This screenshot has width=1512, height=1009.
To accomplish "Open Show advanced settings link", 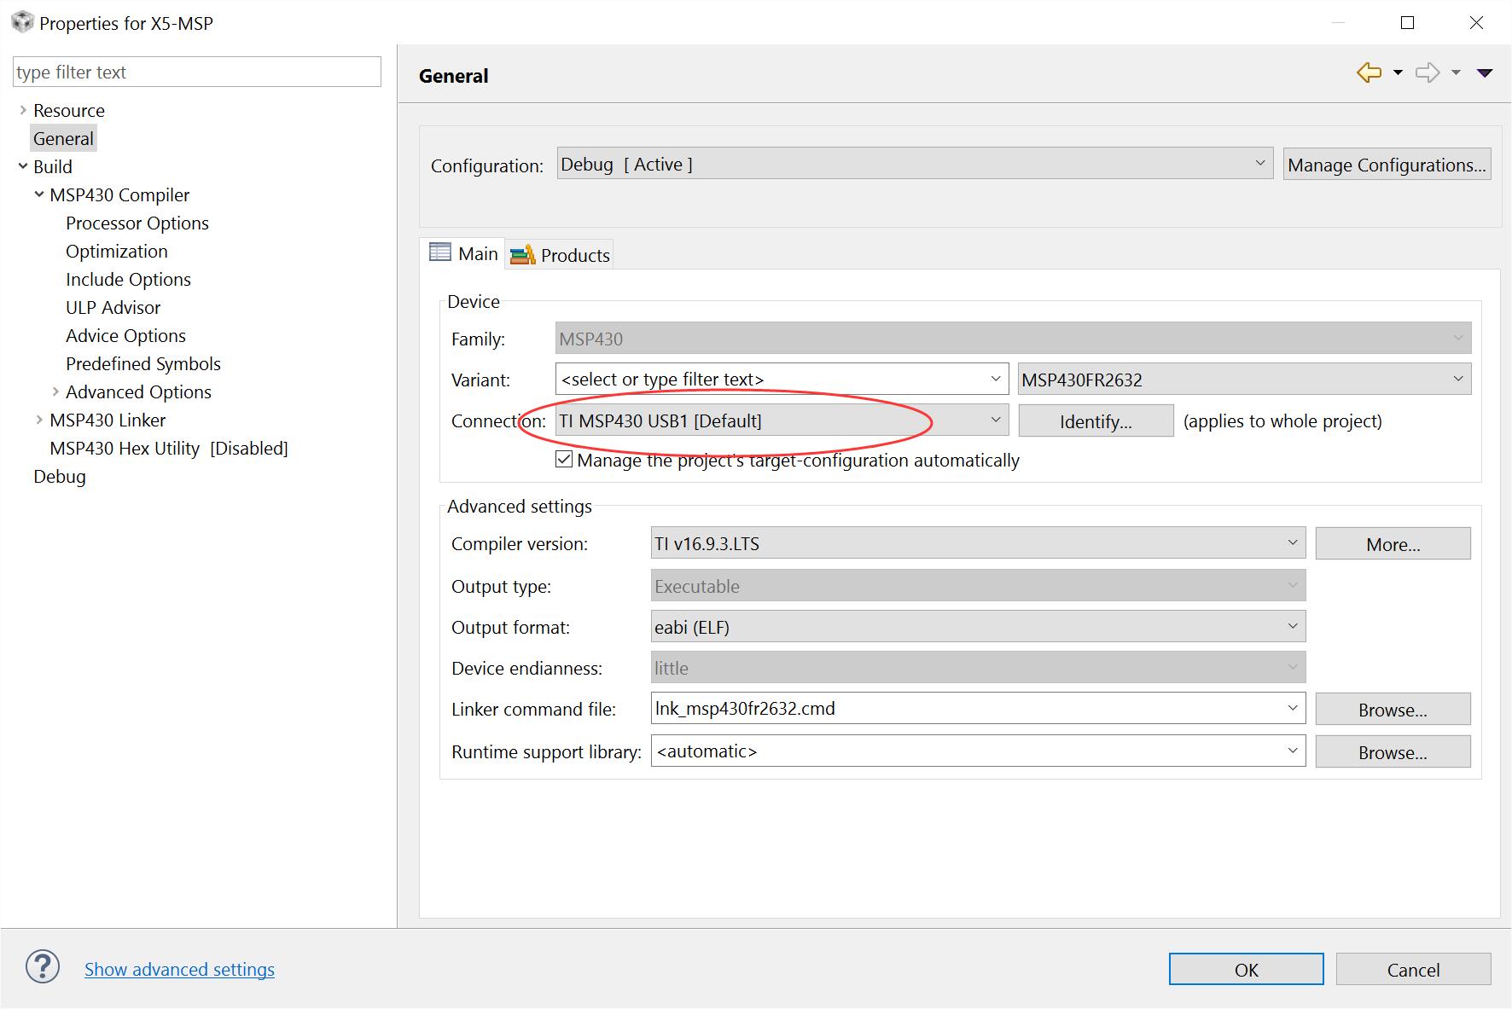I will coord(179,969).
